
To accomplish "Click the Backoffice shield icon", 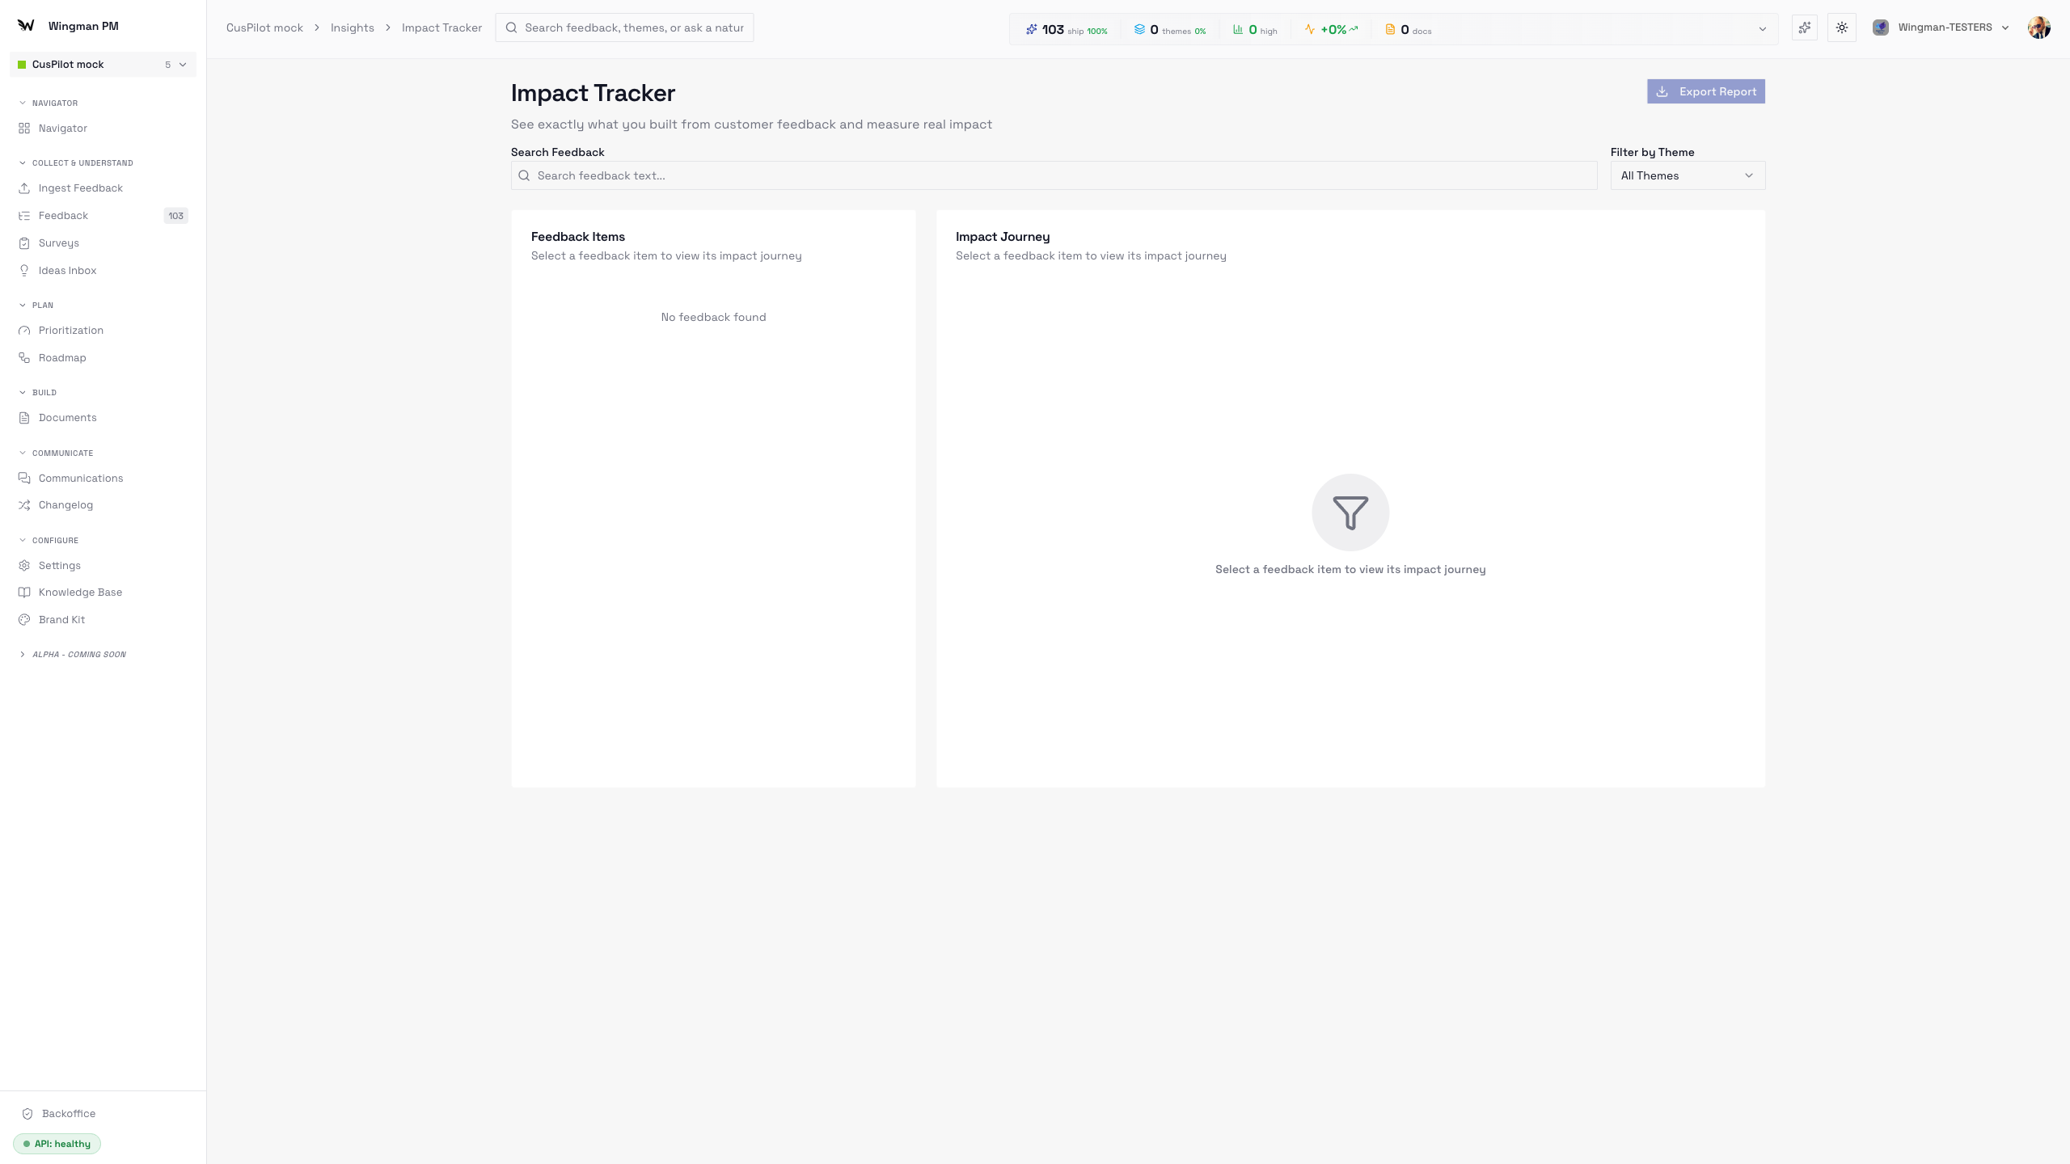I will click(x=27, y=1114).
